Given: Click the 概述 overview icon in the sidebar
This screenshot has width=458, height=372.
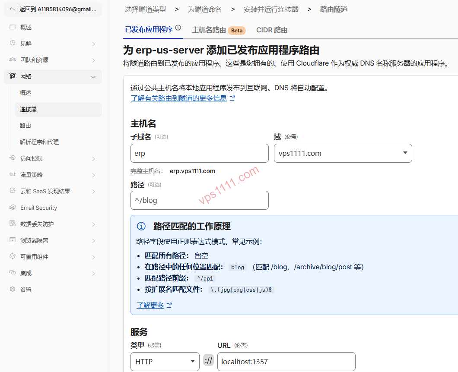Looking at the screenshot, I should tap(13, 27).
